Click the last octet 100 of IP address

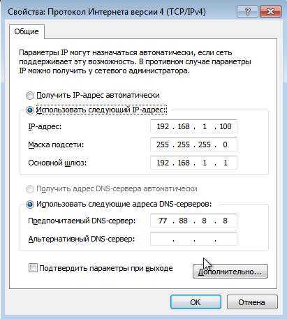pos(226,126)
